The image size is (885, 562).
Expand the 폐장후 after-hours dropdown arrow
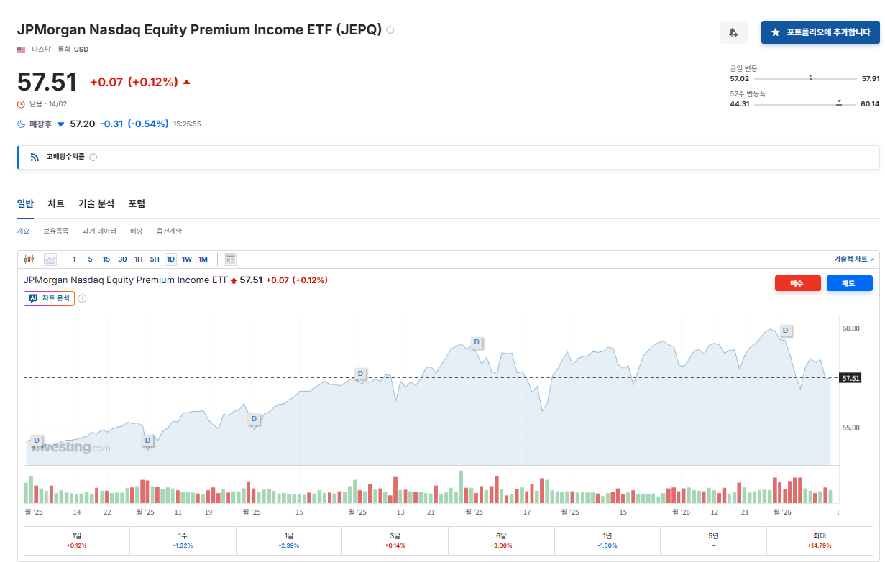[60, 124]
